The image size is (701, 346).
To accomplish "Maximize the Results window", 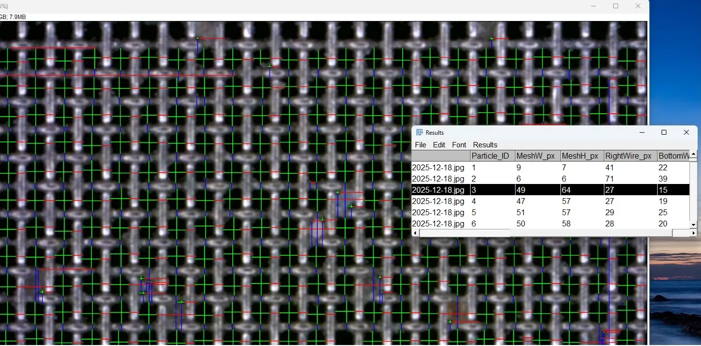I will coord(664,133).
